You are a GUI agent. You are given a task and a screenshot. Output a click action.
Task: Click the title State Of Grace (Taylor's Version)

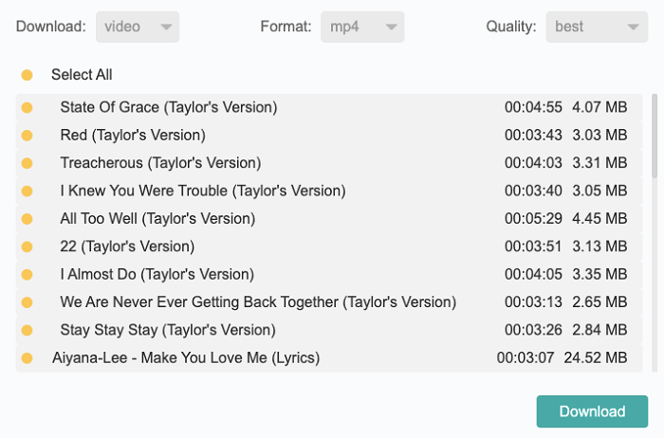tap(169, 107)
